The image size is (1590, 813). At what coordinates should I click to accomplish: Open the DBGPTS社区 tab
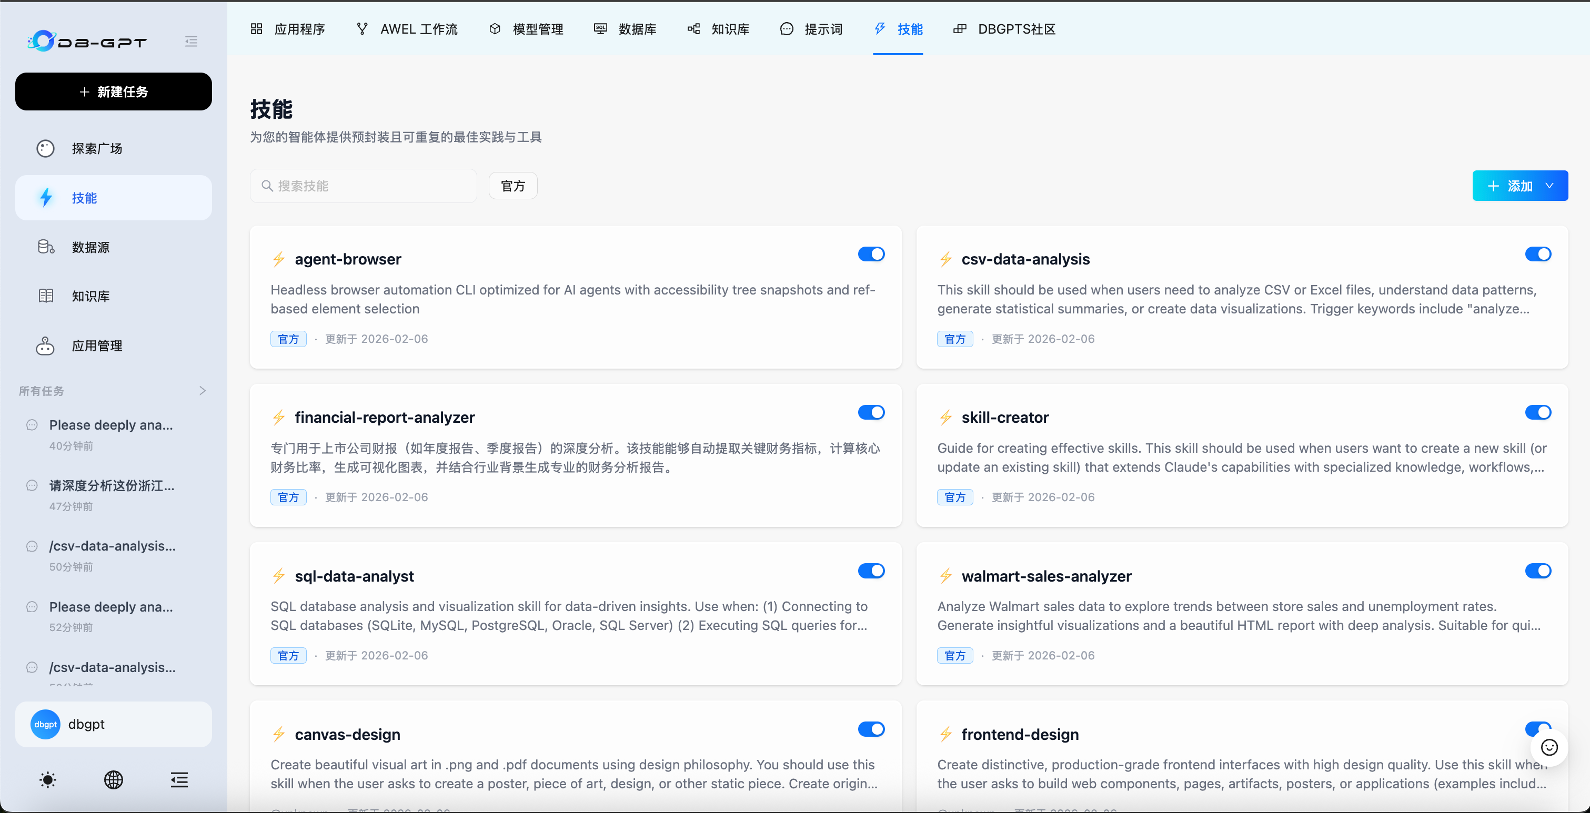1015,29
